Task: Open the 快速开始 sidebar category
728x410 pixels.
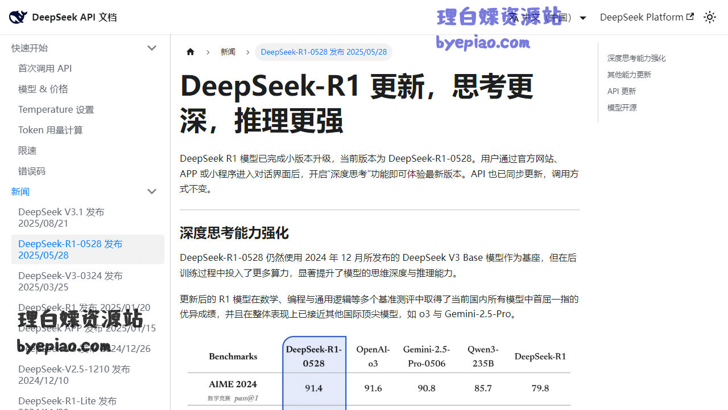Action: click(30, 48)
